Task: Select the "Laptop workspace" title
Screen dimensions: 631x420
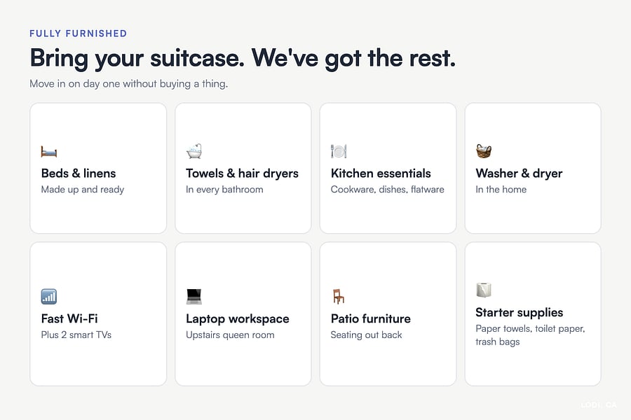Action: coord(238,318)
